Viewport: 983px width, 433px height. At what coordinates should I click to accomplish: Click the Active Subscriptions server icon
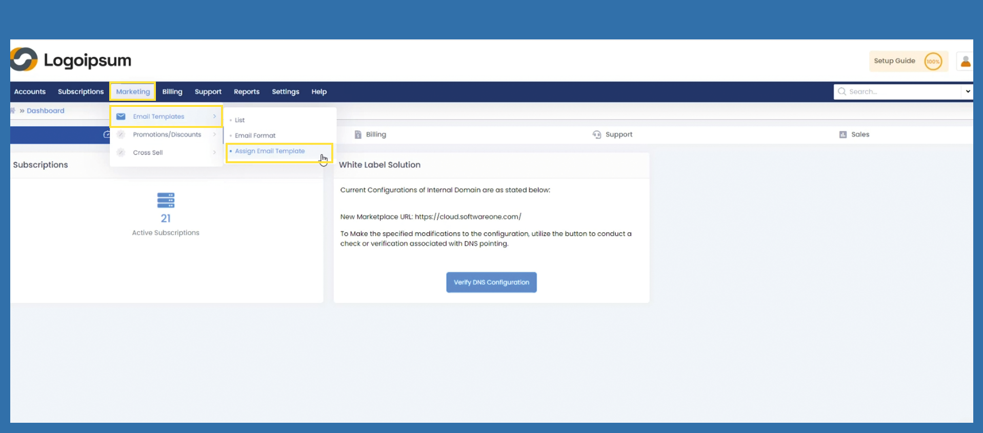tap(166, 200)
